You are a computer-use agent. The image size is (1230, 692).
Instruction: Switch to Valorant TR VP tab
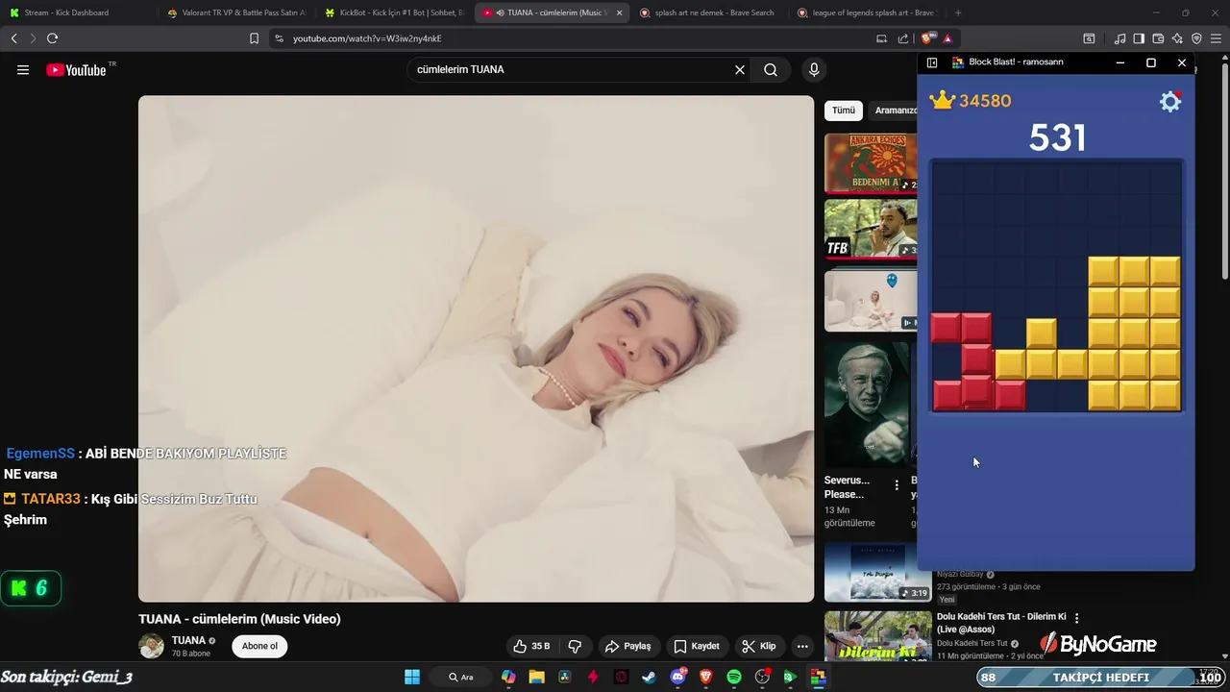pyautogui.click(x=236, y=12)
